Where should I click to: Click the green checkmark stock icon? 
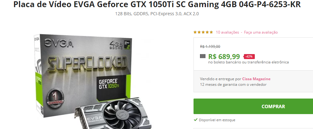pyautogui.click(x=196, y=120)
